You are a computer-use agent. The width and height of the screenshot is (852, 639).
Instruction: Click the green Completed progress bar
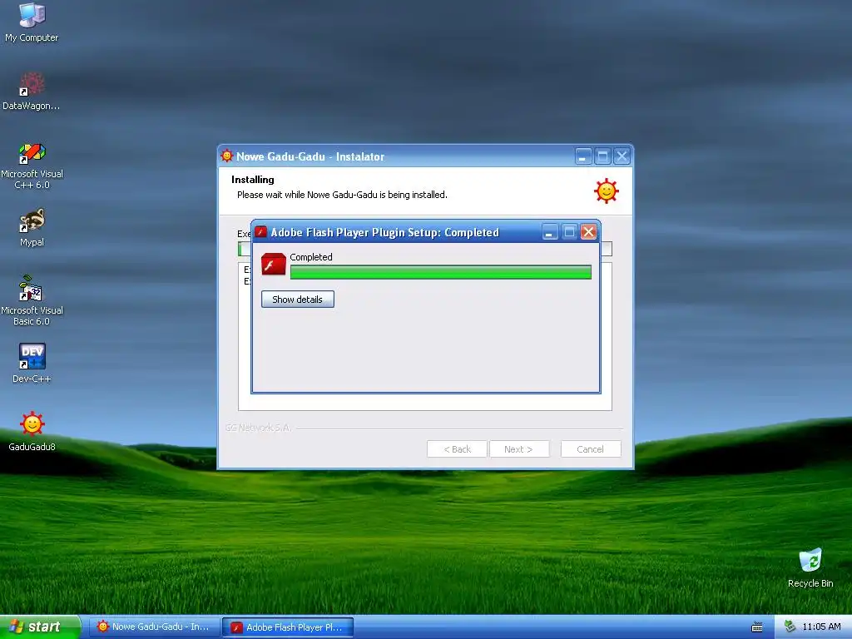pos(441,272)
